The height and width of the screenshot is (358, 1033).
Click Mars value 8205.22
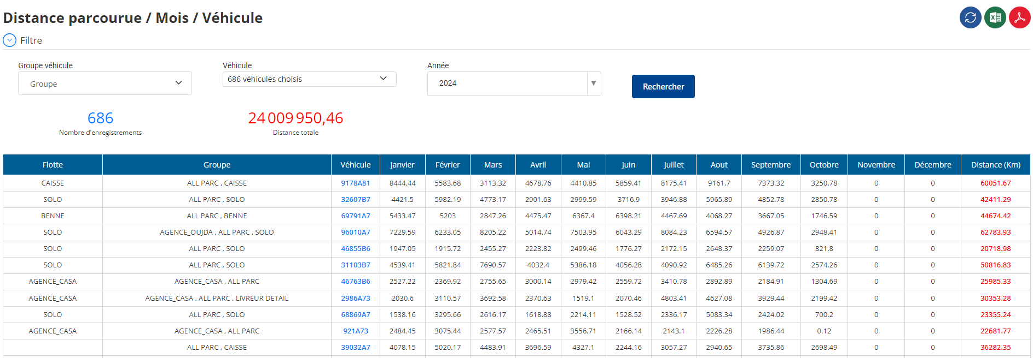493,232
